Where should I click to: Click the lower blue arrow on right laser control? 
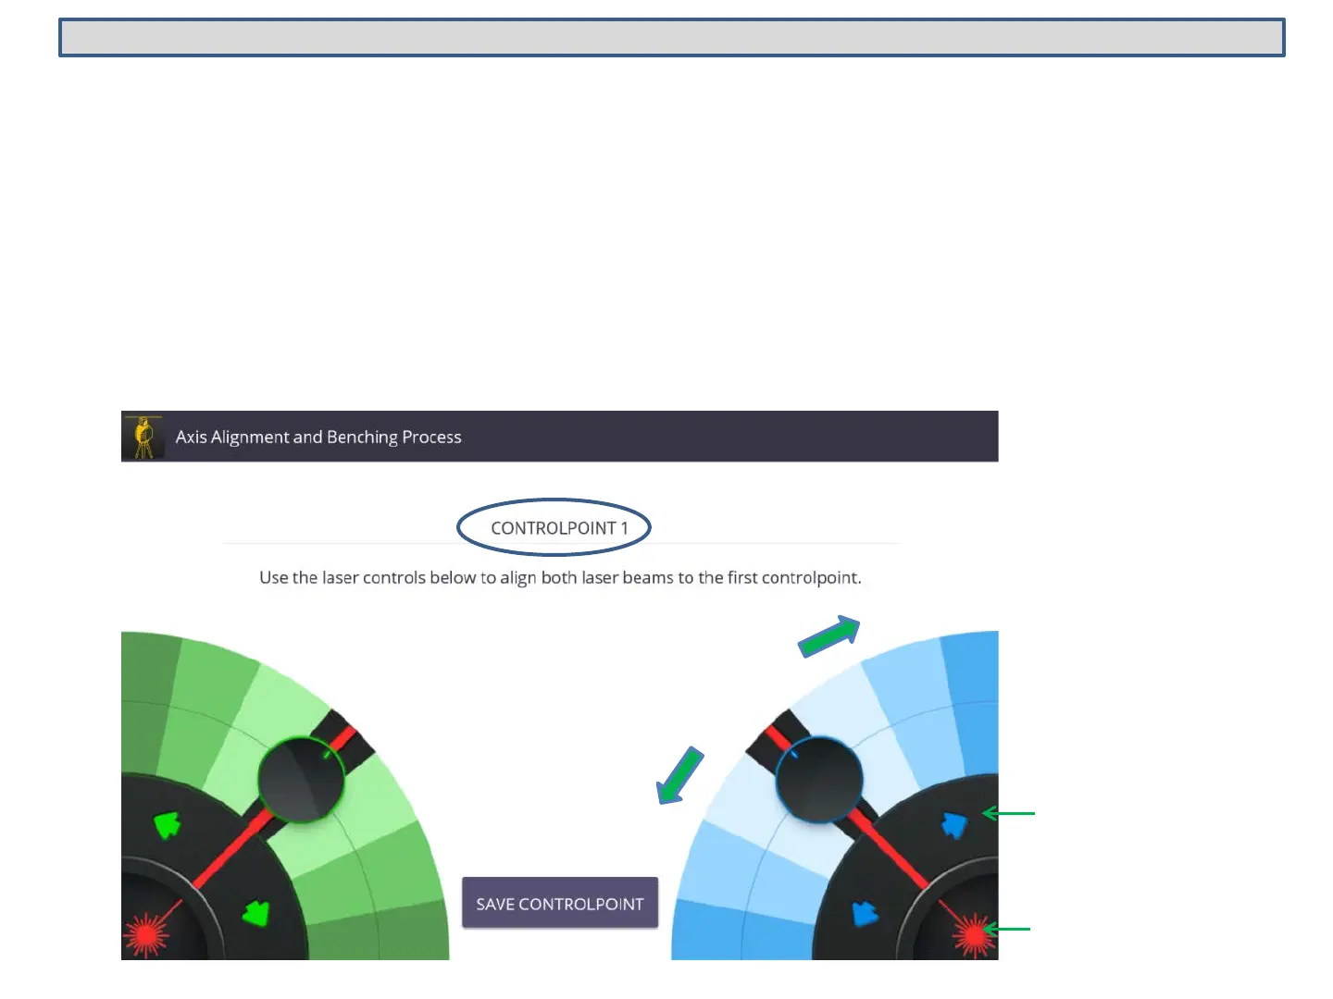tap(865, 914)
